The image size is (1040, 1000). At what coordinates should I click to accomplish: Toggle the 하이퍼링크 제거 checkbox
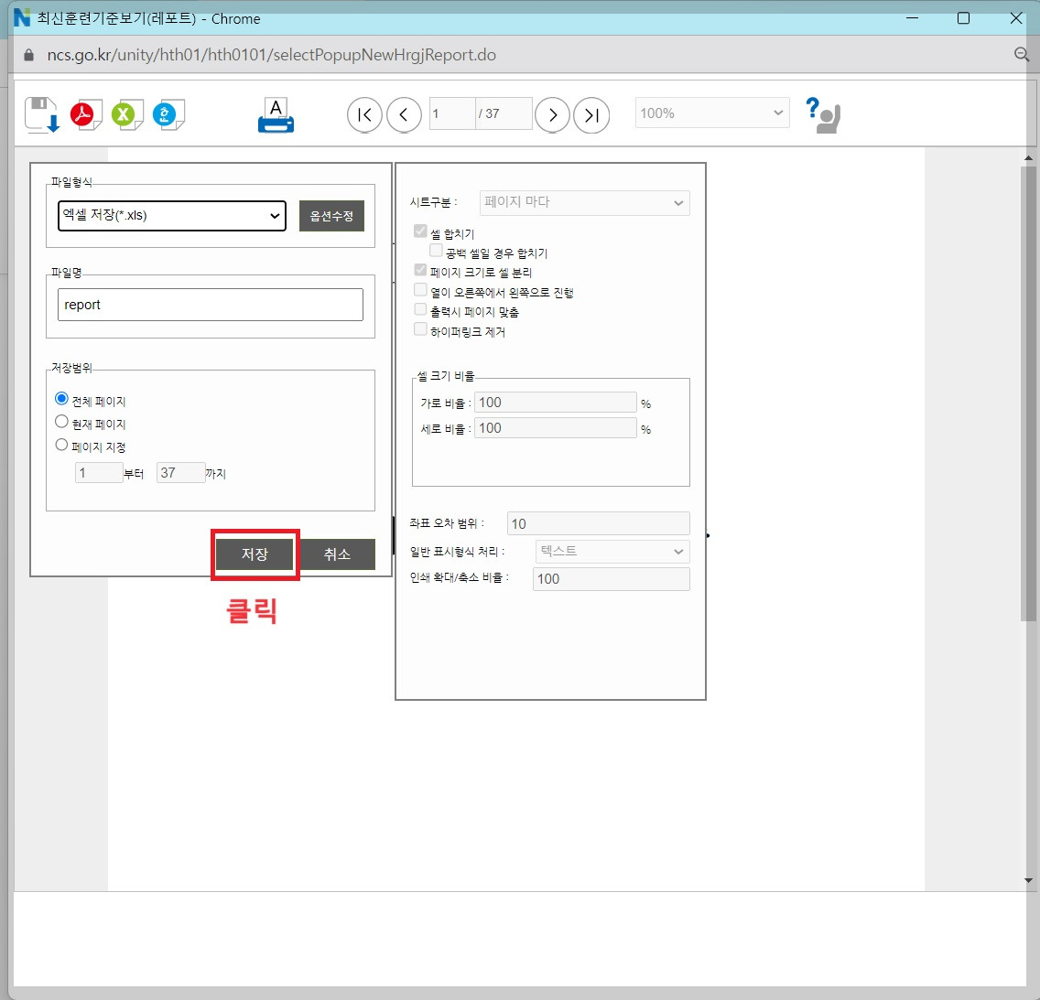pyautogui.click(x=420, y=328)
